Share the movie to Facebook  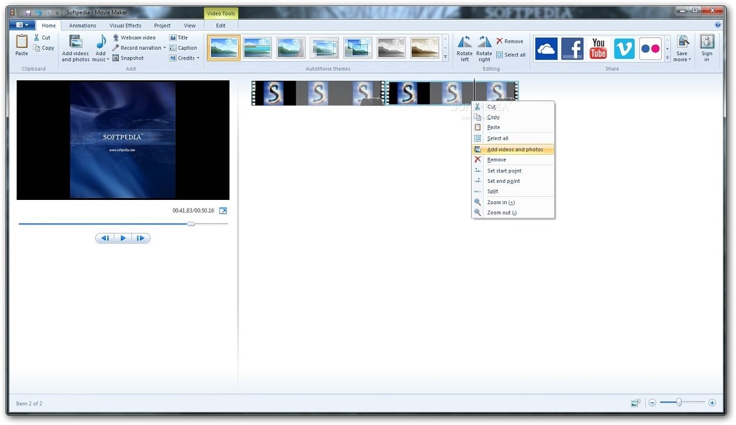pyautogui.click(x=572, y=48)
